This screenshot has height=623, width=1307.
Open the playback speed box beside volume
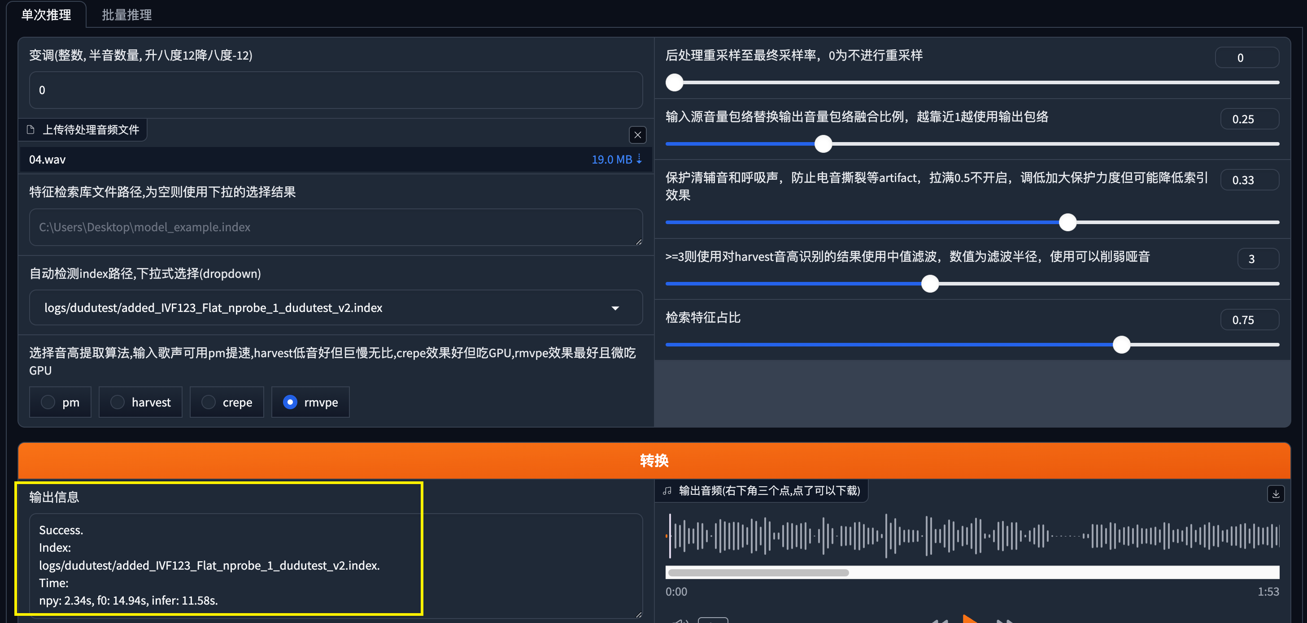pyautogui.click(x=713, y=620)
